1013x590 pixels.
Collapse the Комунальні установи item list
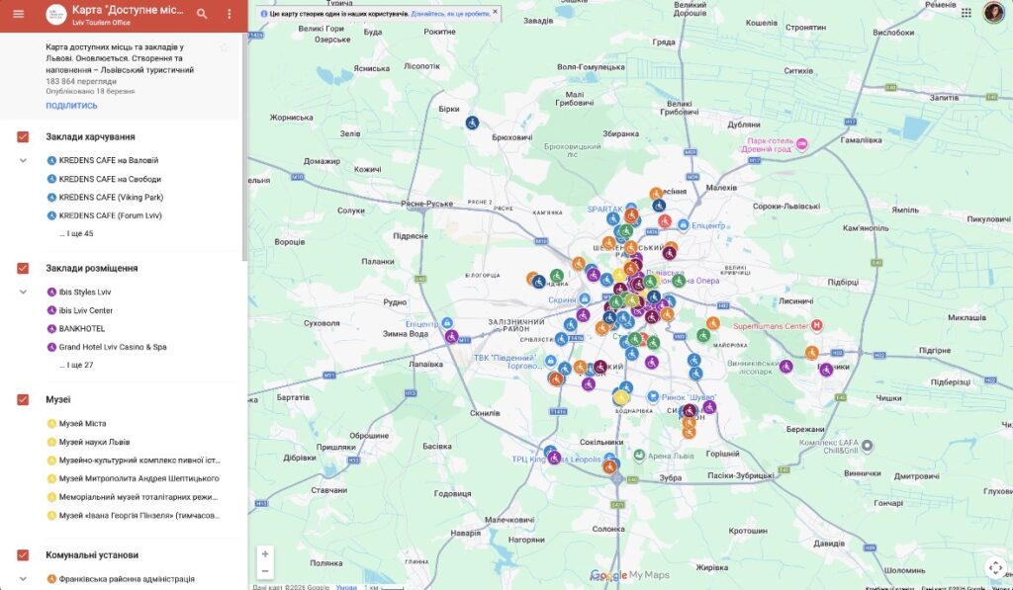click(23, 579)
